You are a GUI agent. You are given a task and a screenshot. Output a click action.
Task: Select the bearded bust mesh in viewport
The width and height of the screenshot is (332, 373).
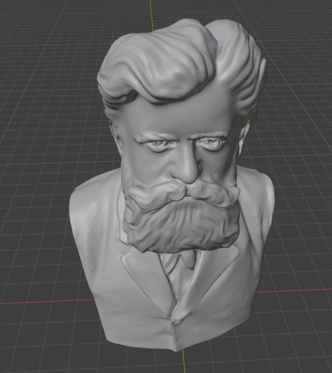(172, 186)
